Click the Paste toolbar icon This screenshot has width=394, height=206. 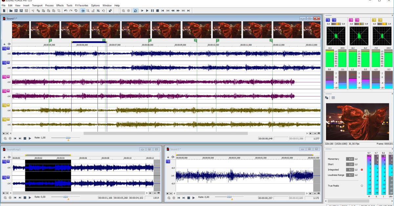click(43, 10)
